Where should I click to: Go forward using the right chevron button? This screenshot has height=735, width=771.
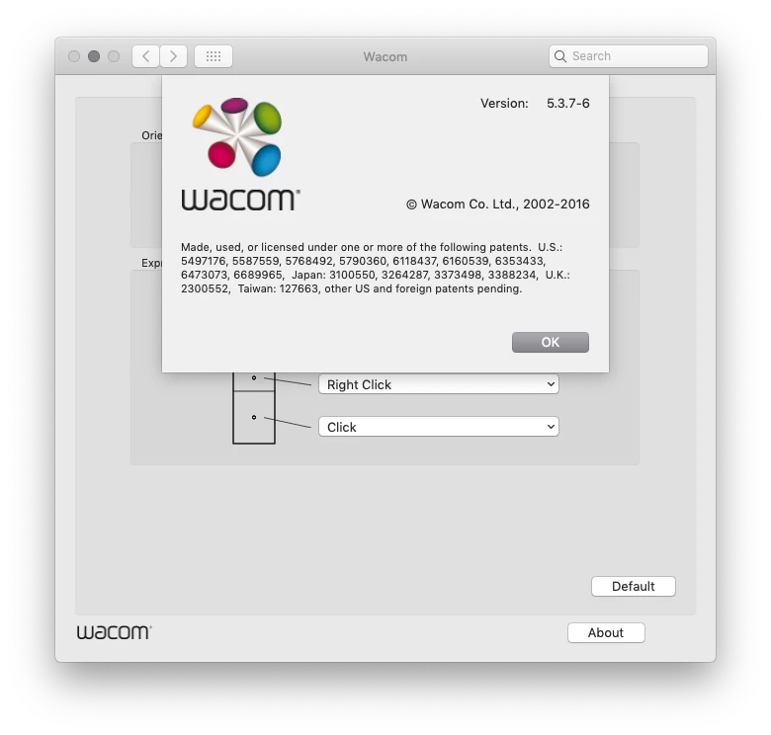click(x=173, y=56)
